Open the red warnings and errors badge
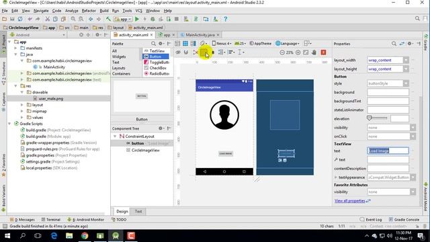 coord(323,52)
